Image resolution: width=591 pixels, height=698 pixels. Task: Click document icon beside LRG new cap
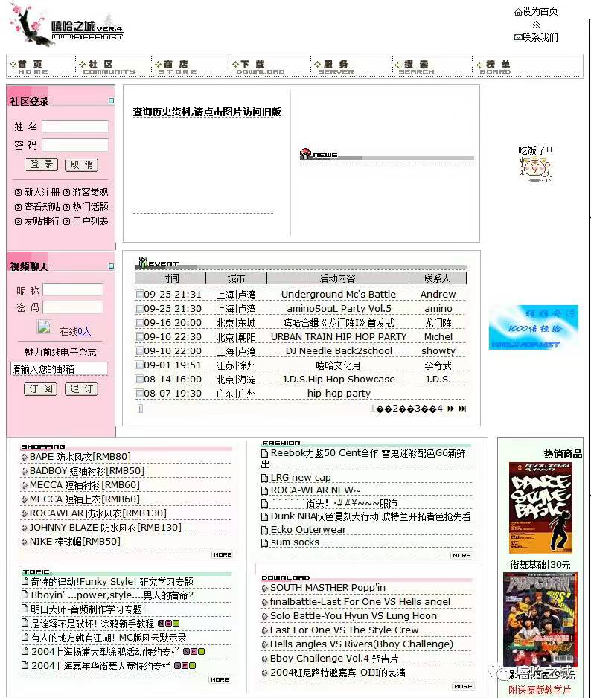(x=264, y=478)
